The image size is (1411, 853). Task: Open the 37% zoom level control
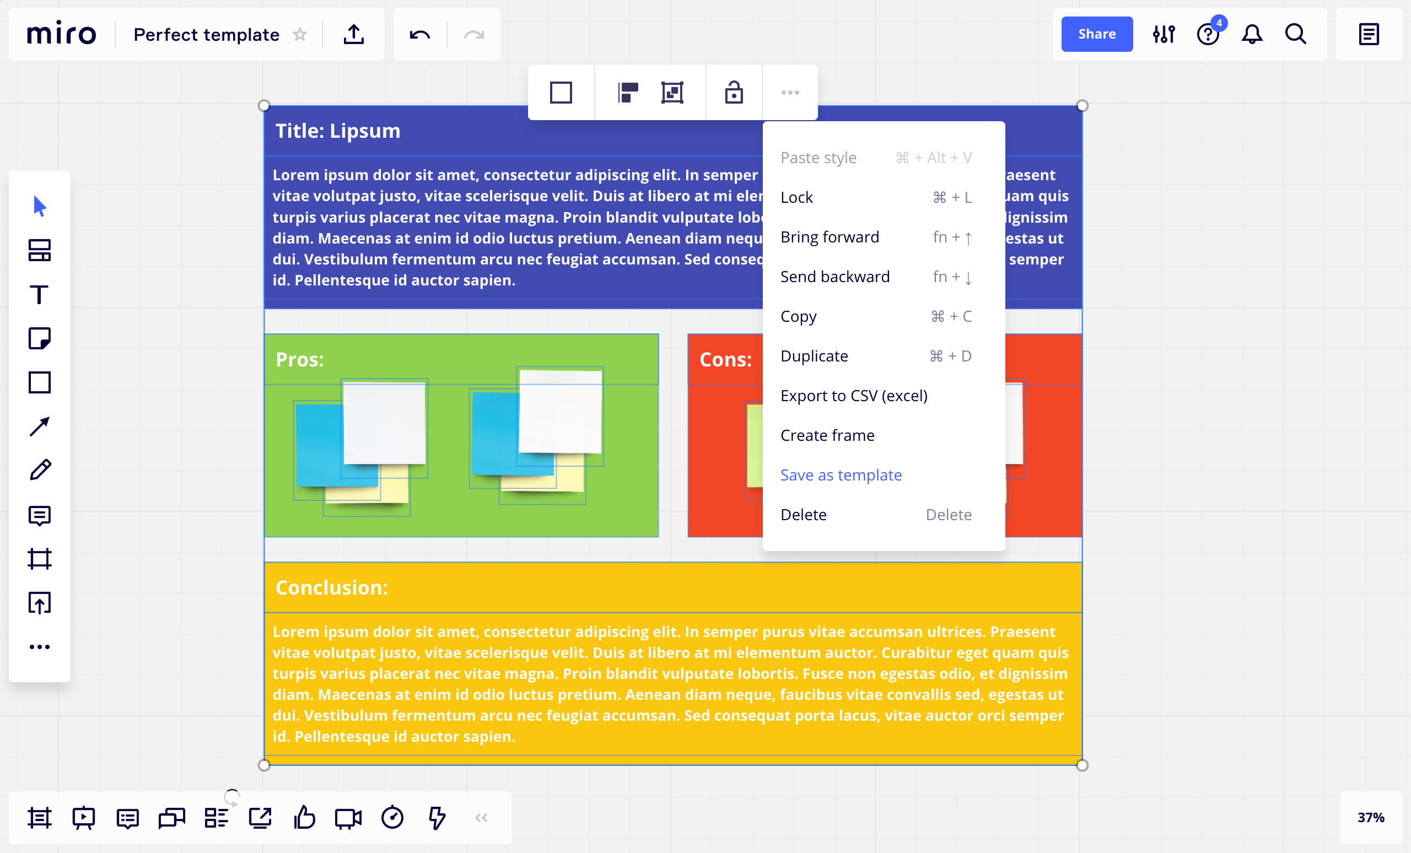(1370, 818)
